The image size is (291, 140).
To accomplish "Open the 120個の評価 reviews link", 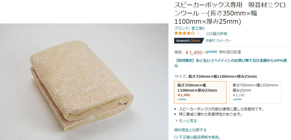I will point(216,34).
